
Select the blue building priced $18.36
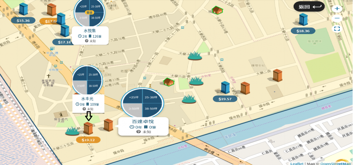(303, 20)
